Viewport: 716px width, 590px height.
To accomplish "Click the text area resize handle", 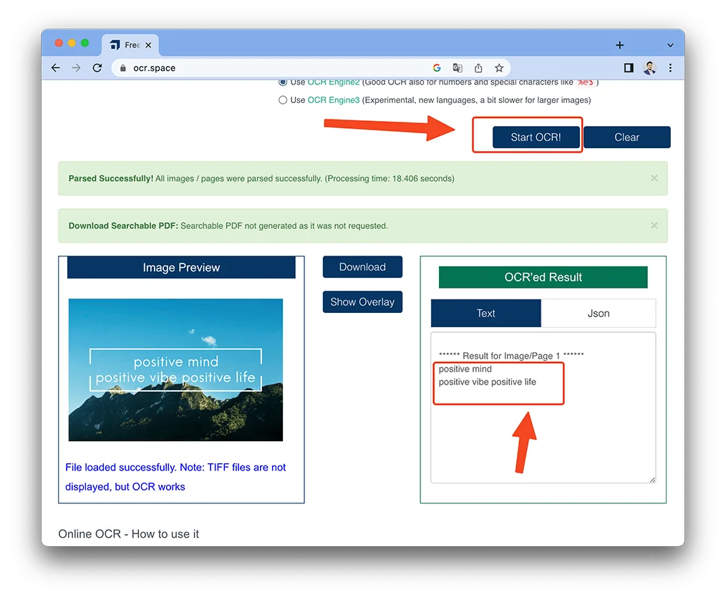I will click(652, 480).
